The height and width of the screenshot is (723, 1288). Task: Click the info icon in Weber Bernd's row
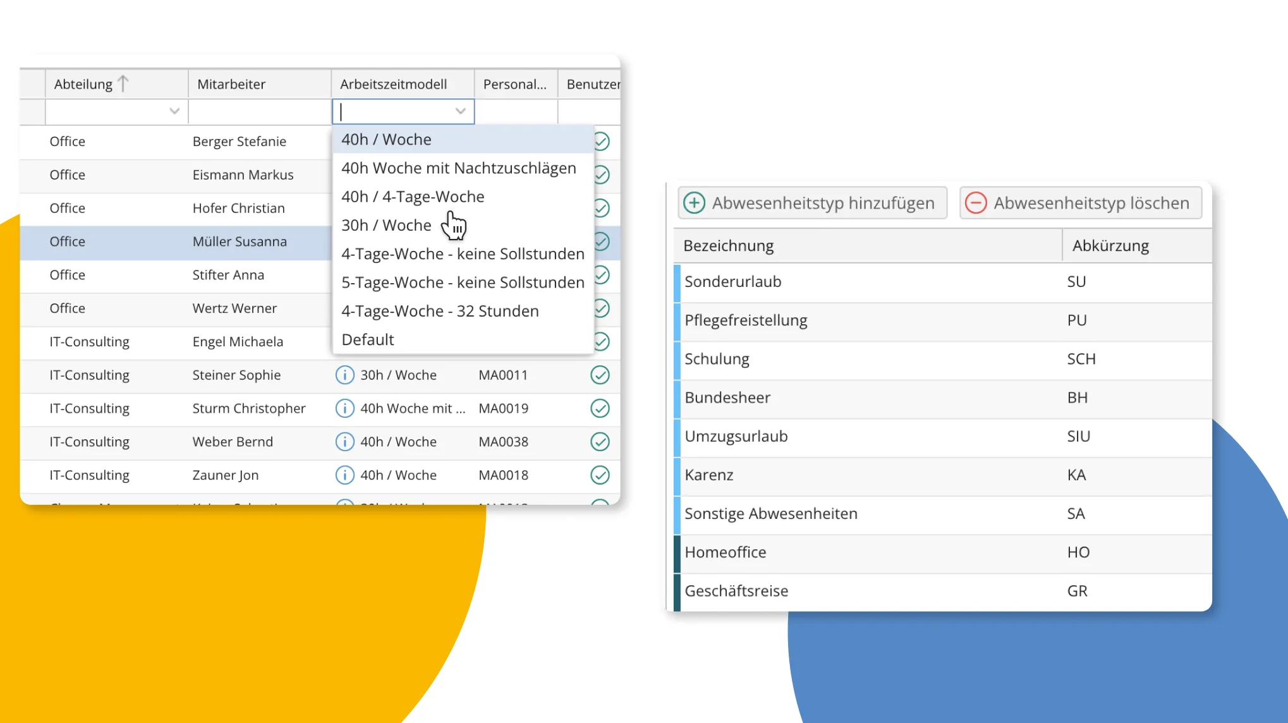344,442
